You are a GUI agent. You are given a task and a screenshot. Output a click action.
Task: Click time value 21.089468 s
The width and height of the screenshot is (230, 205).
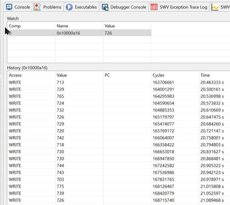coord(212,200)
